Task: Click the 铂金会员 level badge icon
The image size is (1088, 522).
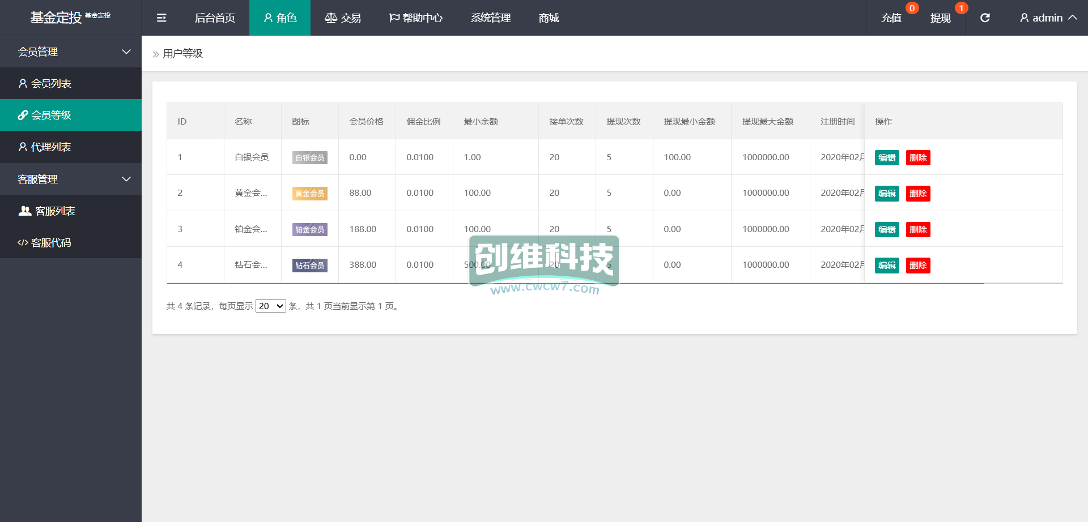Action: pos(309,229)
